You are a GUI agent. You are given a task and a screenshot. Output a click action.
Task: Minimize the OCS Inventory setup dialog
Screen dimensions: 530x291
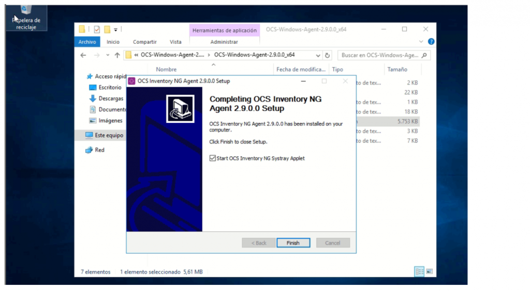click(303, 81)
